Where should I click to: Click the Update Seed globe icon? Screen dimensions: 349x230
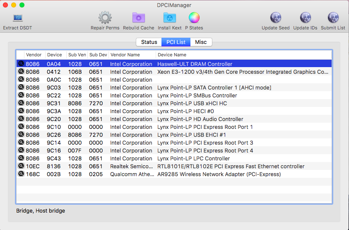pos(275,18)
